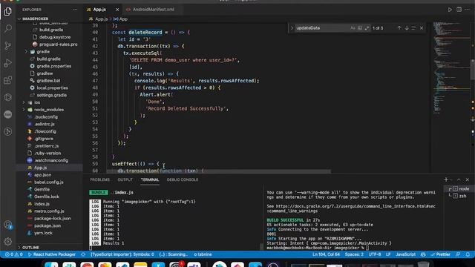Open gradle.properties file
This screenshot has width=475, height=267.
pyautogui.click(x=54, y=66)
